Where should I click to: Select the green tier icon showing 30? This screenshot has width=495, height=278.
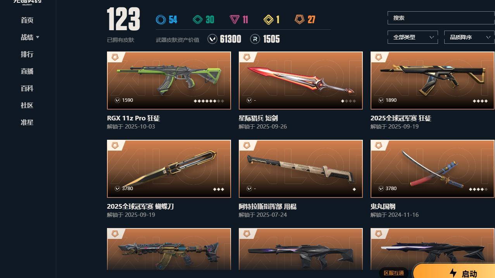click(198, 19)
